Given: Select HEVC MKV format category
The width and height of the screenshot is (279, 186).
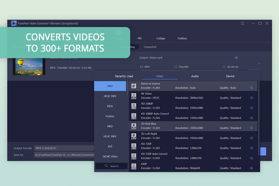Looking at the screenshot, I should 110,136.
